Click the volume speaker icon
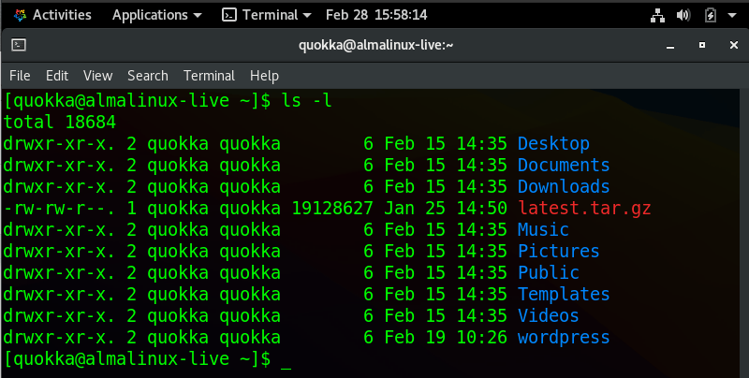 pyautogui.click(x=683, y=15)
